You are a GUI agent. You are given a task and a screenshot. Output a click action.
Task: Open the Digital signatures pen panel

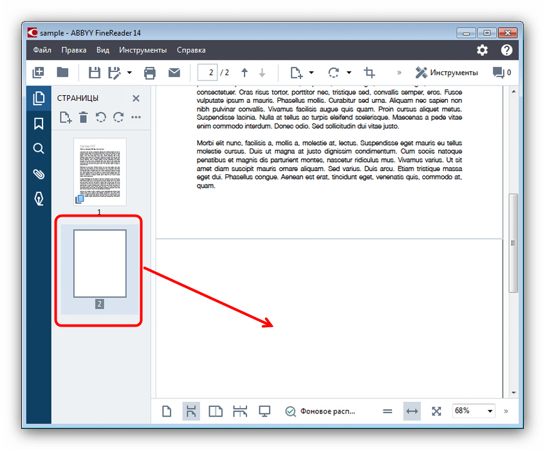[39, 199]
